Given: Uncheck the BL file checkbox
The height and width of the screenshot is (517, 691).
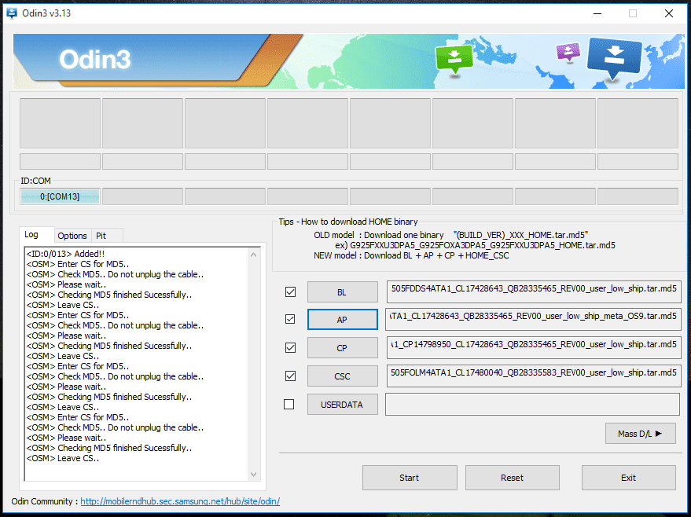Looking at the screenshot, I should point(290,292).
